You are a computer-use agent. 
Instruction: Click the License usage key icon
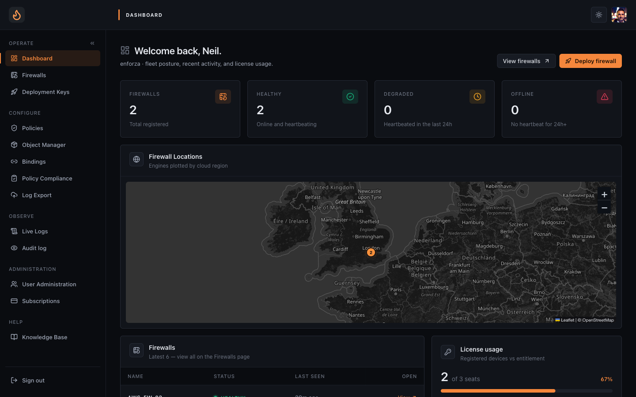[448, 352]
